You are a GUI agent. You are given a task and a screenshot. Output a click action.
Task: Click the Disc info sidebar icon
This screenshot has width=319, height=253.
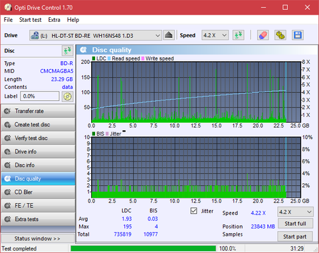(x=7, y=165)
